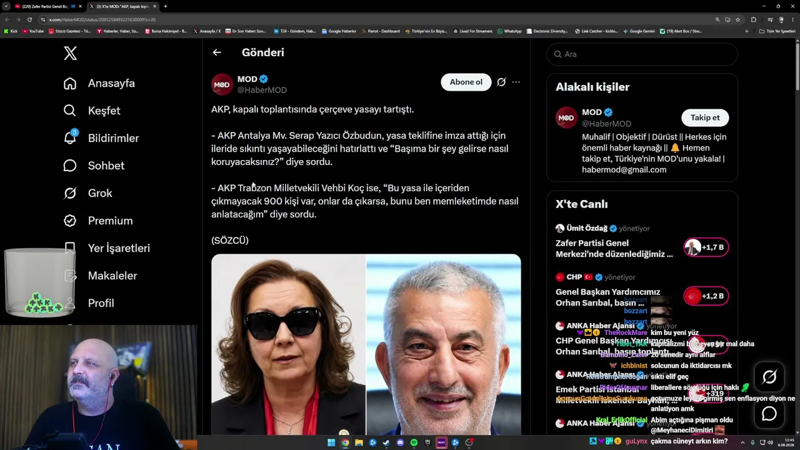Join the +1,2 B listeners live pill
Image resolution: width=800 pixels, height=450 pixels.
[706, 296]
